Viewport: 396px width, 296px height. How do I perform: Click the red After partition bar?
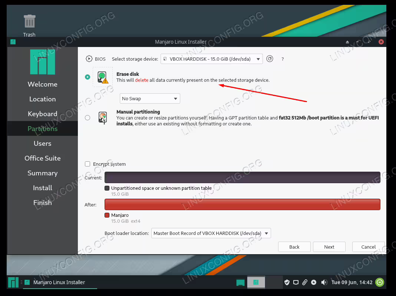(x=242, y=204)
